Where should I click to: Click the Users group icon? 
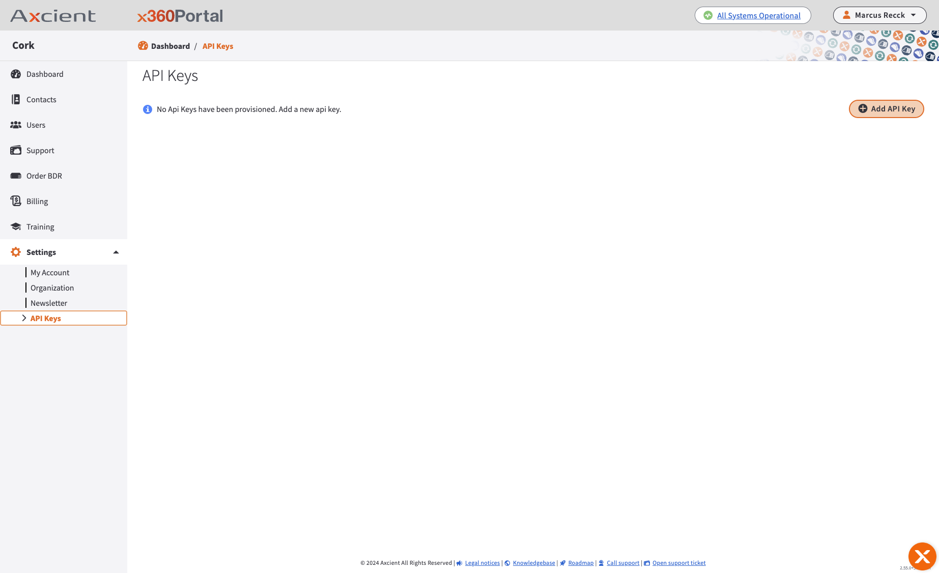[16, 125]
